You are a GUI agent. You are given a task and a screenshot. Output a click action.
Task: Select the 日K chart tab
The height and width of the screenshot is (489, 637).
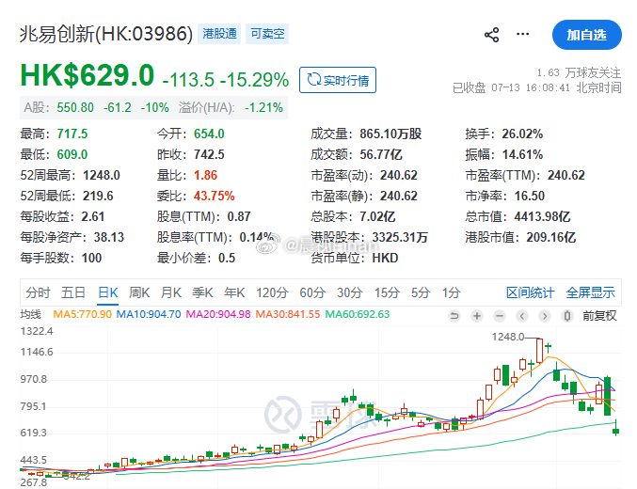tap(108, 292)
